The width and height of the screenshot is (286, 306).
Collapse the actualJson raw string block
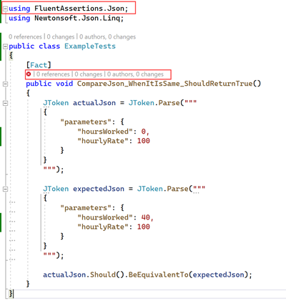click(x=5, y=103)
